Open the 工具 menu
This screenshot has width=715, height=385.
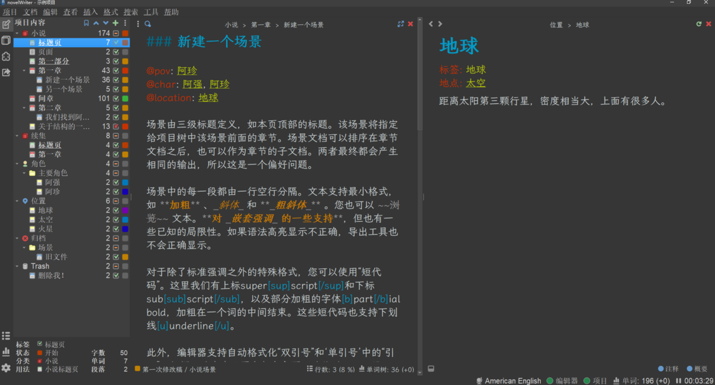[151, 12]
